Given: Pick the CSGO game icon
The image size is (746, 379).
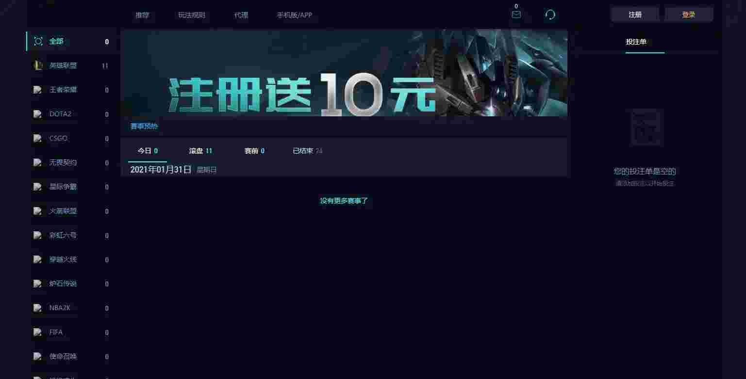Looking at the screenshot, I should (37, 138).
